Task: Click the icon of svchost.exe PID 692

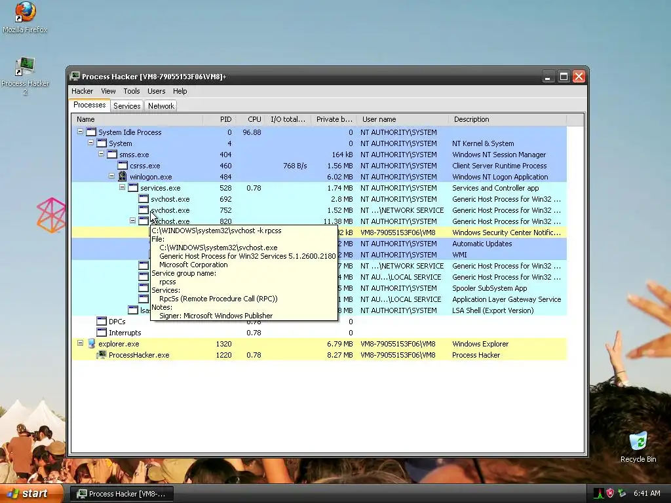Action: pyautogui.click(x=144, y=199)
